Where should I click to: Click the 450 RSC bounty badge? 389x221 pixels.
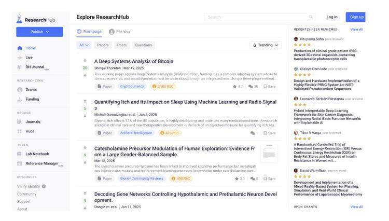[x=181, y=179]
